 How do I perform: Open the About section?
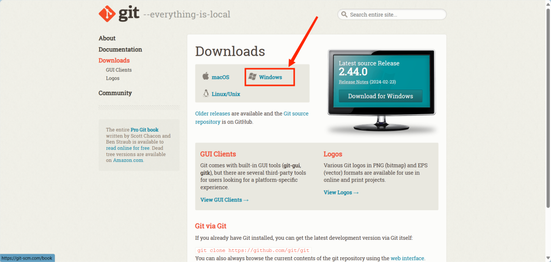pyautogui.click(x=107, y=38)
